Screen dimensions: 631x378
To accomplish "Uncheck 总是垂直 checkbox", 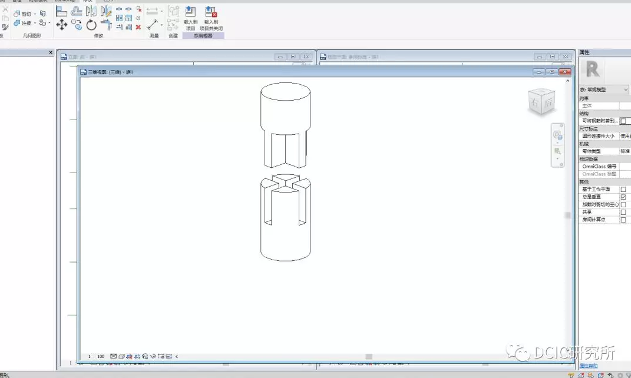I will tap(623, 197).
